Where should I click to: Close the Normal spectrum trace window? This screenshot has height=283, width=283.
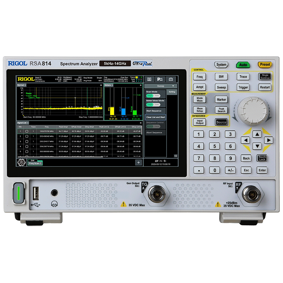pos(101,85)
